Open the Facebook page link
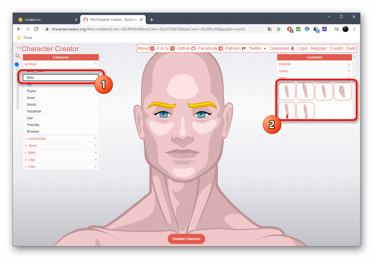The width and height of the screenshot is (373, 259). coord(210,48)
